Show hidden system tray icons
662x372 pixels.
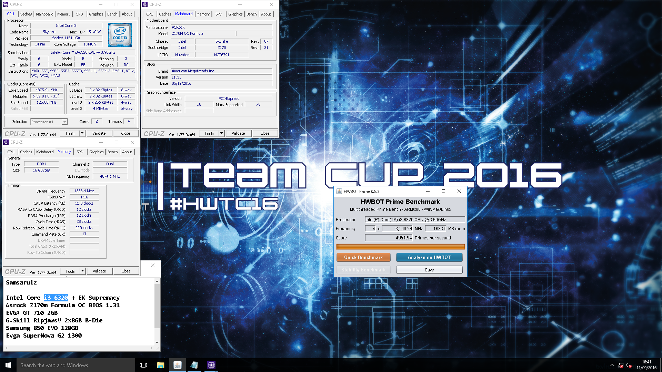612,365
